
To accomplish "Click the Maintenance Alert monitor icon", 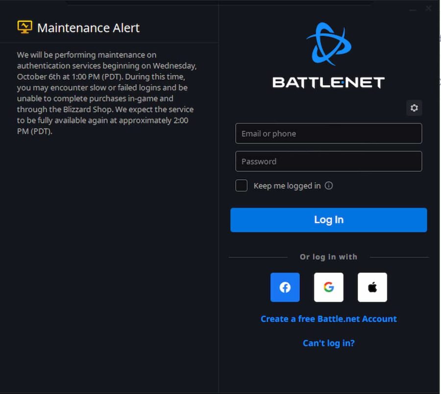I will click(25, 27).
